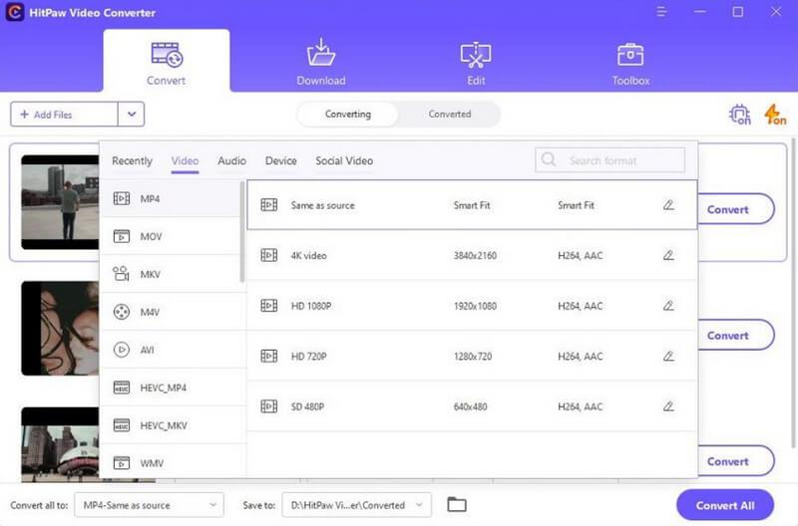Open the Download tab icon

(x=321, y=55)
